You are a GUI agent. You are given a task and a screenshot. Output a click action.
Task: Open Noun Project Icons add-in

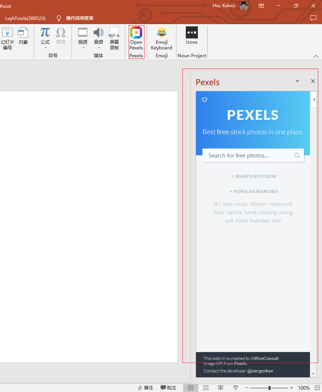(191, 36)
